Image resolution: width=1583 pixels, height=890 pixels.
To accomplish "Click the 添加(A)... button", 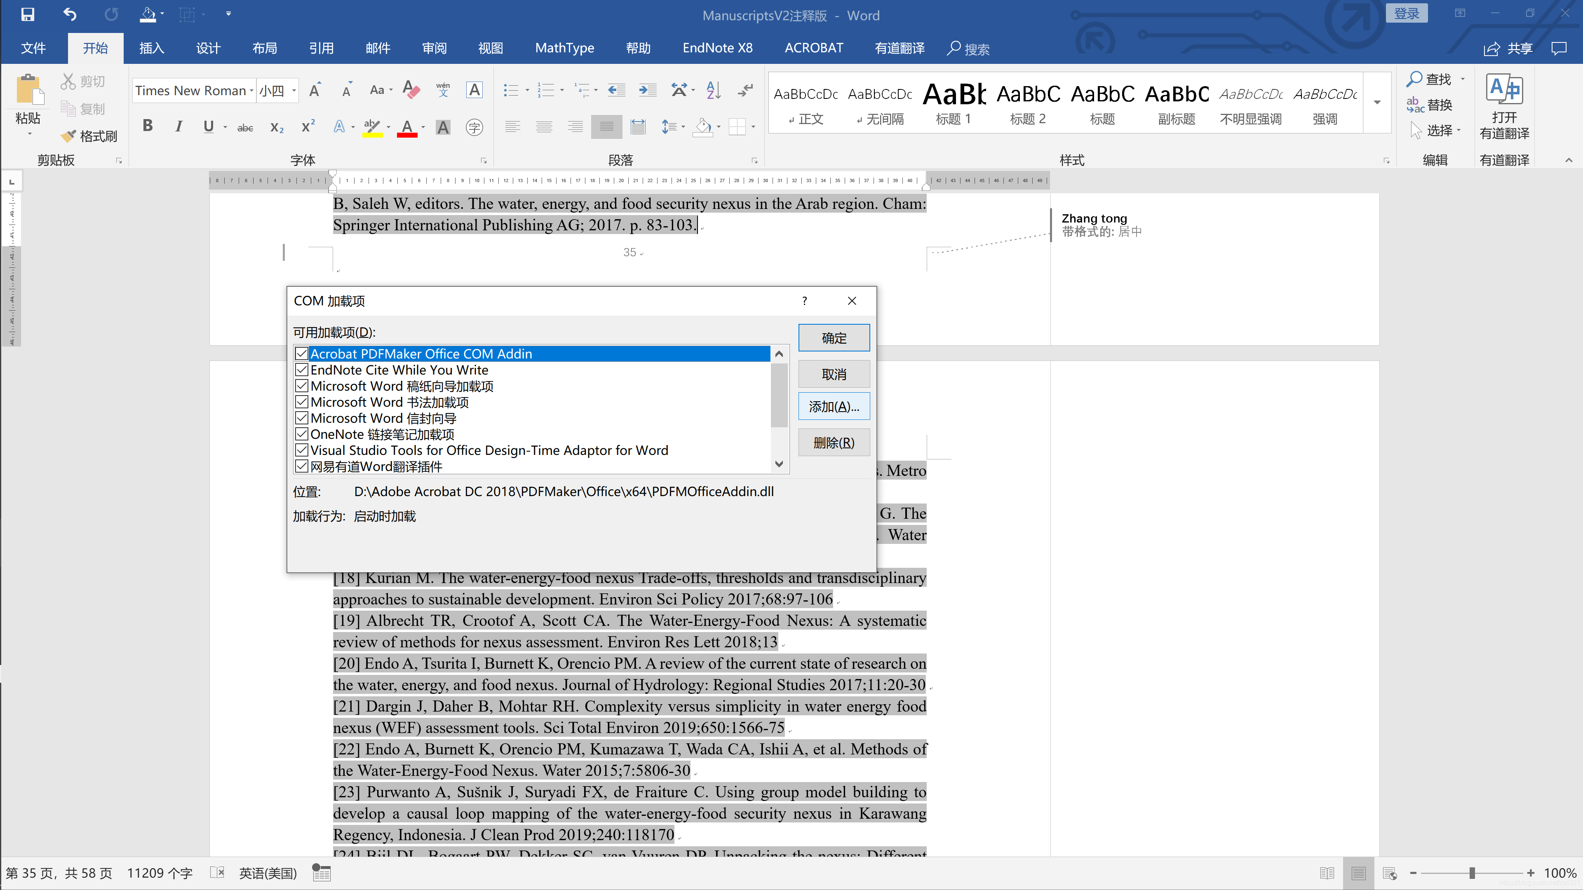I will pyautogui.click(x=833, y=407).
